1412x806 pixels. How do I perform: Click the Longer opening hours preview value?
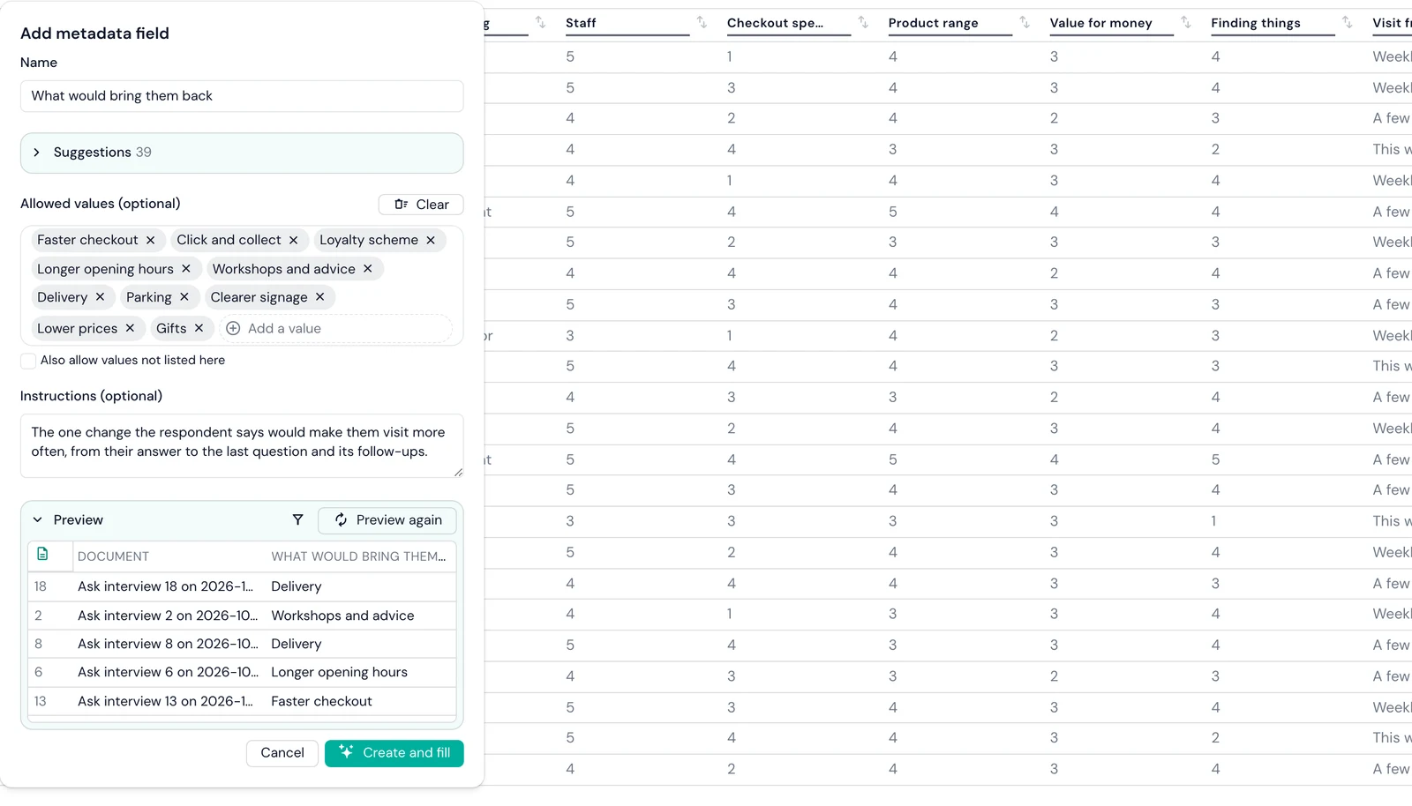(339, 672)
